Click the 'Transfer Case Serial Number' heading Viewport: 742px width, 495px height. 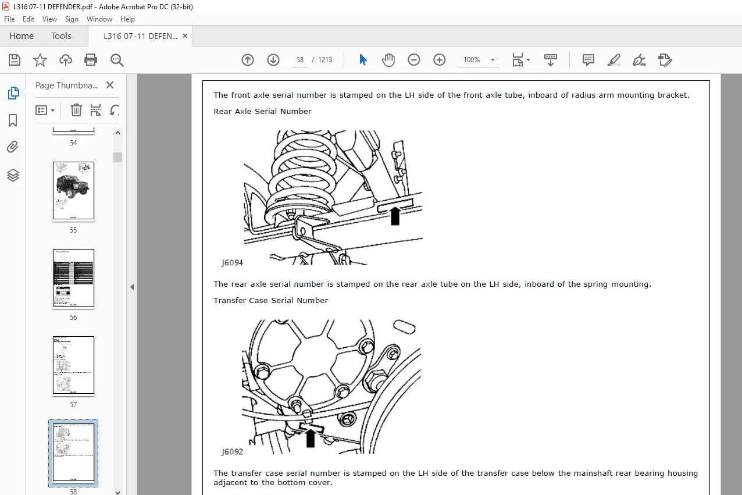point(270,300)
